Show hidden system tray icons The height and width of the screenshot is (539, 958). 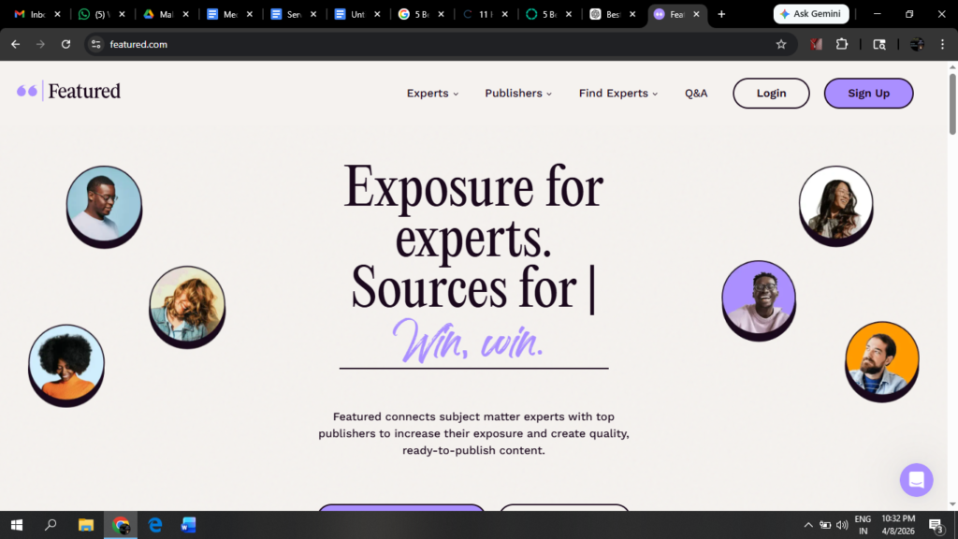808,525
